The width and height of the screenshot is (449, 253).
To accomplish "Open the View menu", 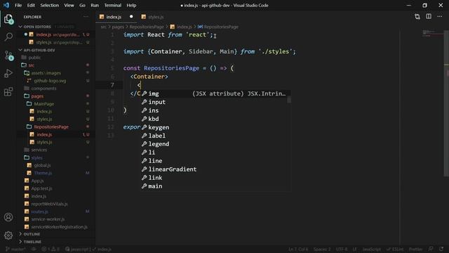I will (69, 5).
